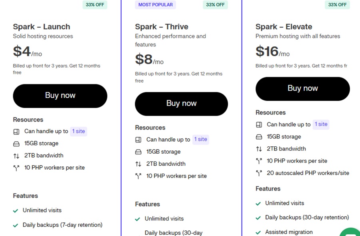Click the Spark – Elevate plan title
This screenshot has height=236, width=360.
[284, 26]
